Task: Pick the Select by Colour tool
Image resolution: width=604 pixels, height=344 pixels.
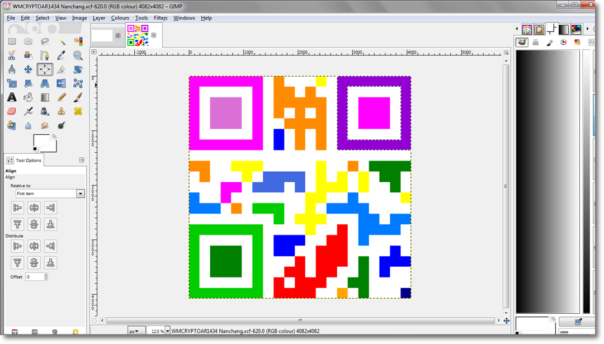Action: [x=78, y=41]
